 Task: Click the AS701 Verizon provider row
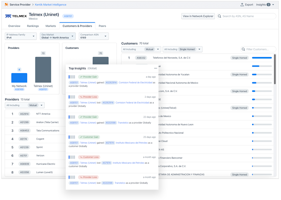pyautogui.click(x=35, y=156)
